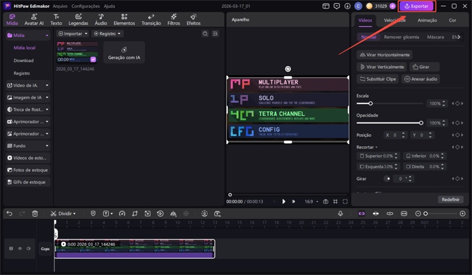
Task: Open the Filtros panel
Action: coord(174,20)
